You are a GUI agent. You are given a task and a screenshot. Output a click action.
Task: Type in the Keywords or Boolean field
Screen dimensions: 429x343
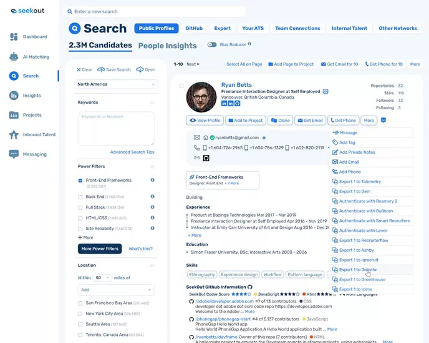point(116,128)
